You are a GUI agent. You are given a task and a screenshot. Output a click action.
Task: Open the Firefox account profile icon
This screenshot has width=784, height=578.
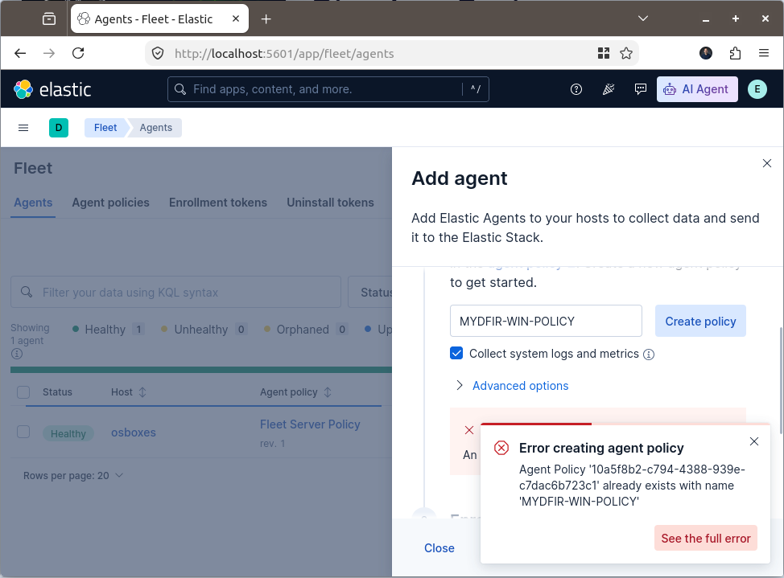tap(705, 53)
